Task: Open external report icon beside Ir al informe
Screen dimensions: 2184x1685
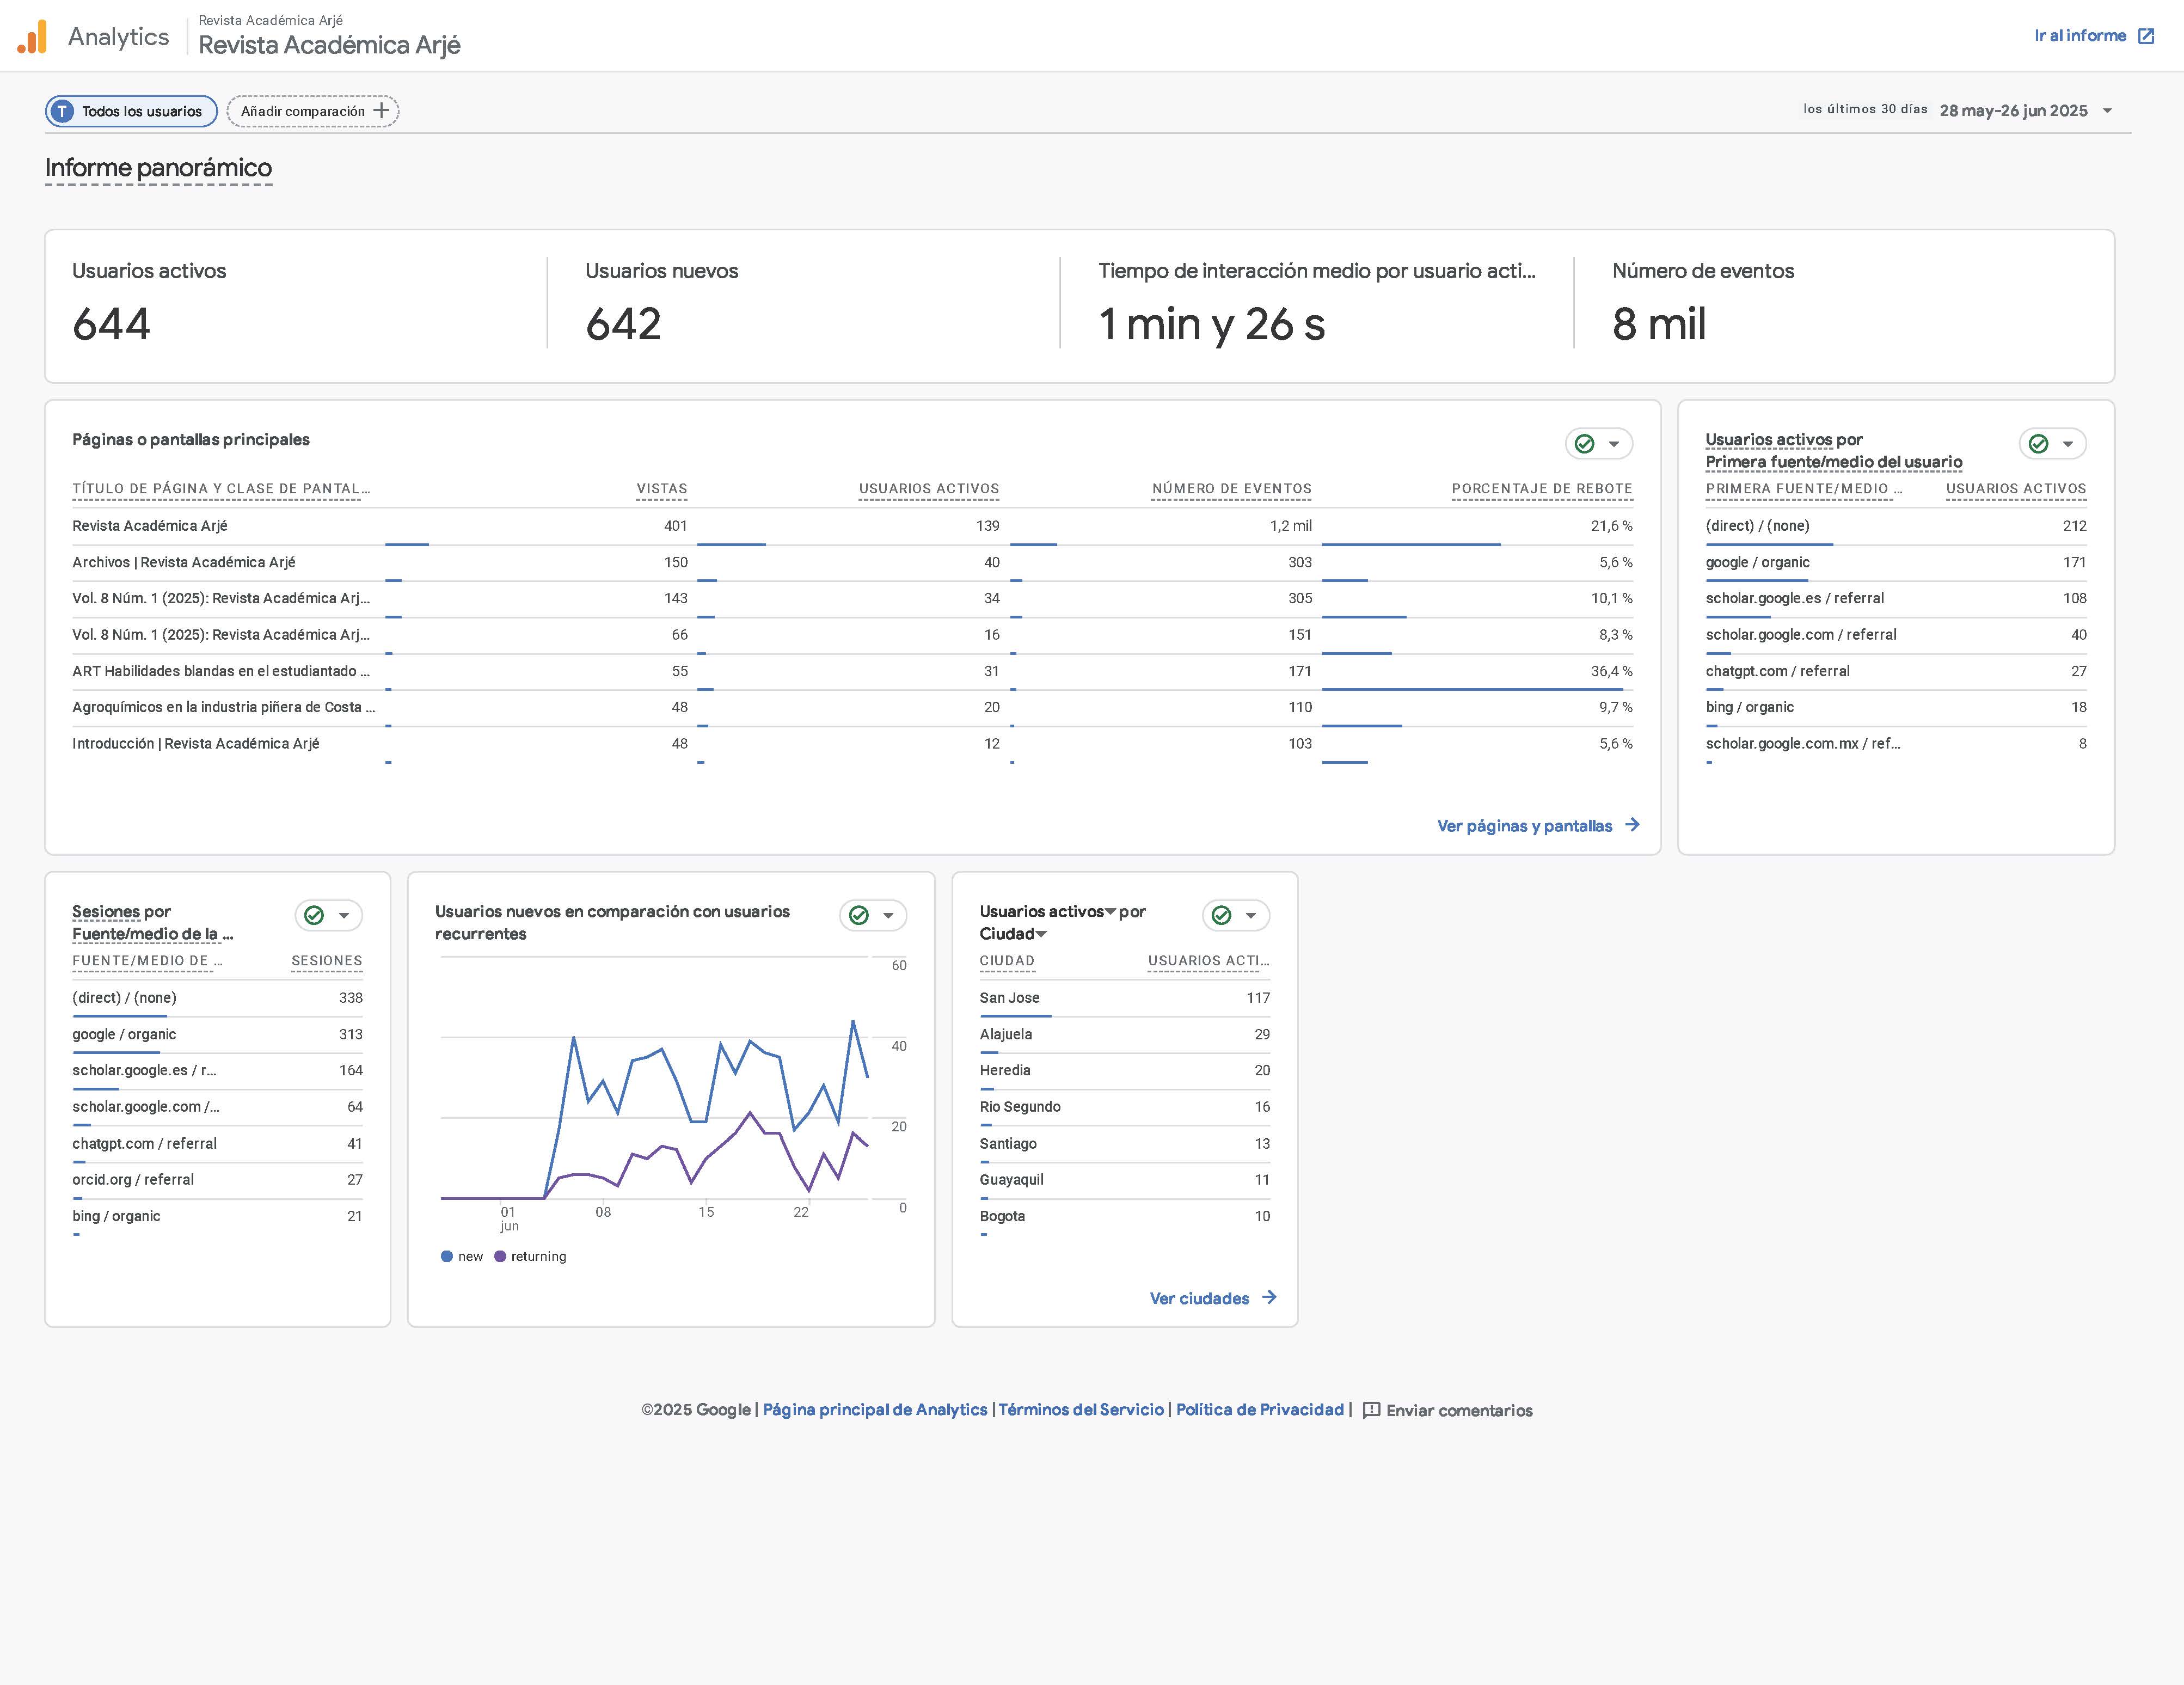Action: 2145,36
